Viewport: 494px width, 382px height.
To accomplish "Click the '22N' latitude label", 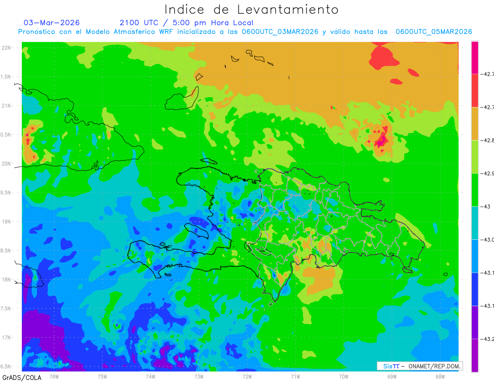I will pos(7,48).
